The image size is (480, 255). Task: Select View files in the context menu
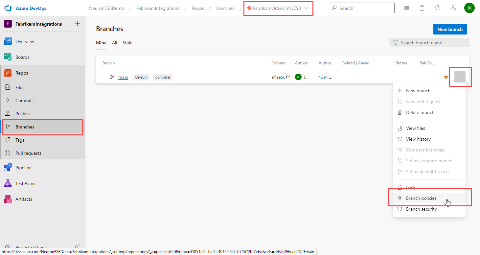click(429, 128)
